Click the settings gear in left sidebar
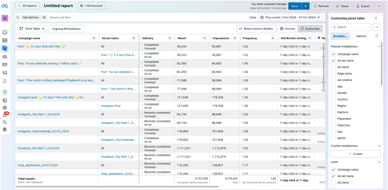 (5, 108)
